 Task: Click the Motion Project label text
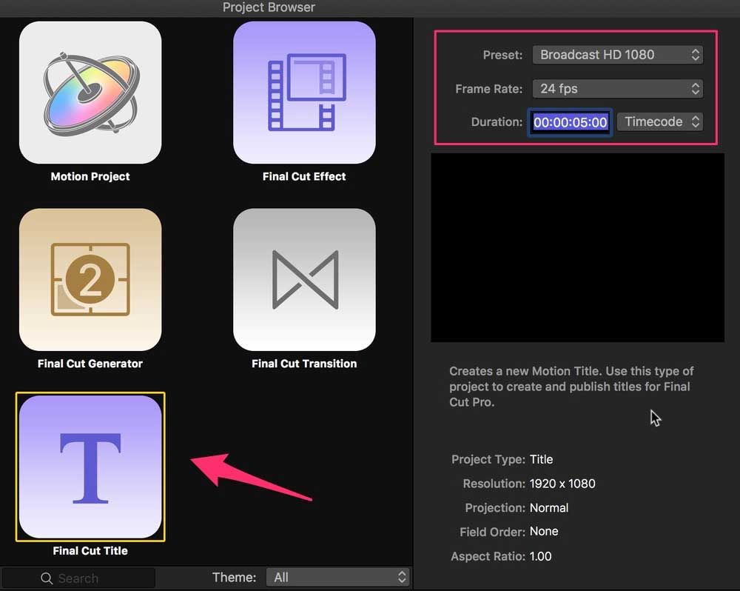coord(90,177)
